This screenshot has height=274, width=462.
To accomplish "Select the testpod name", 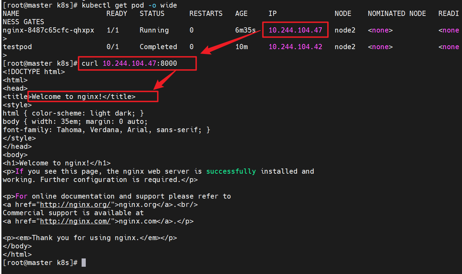I will [x=17, y=47].
